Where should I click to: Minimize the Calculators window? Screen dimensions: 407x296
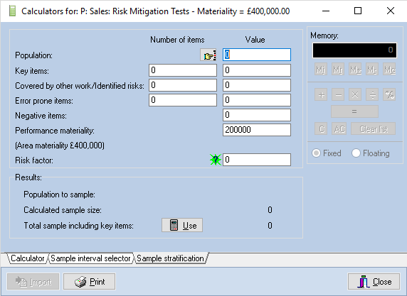pos(326,11)
